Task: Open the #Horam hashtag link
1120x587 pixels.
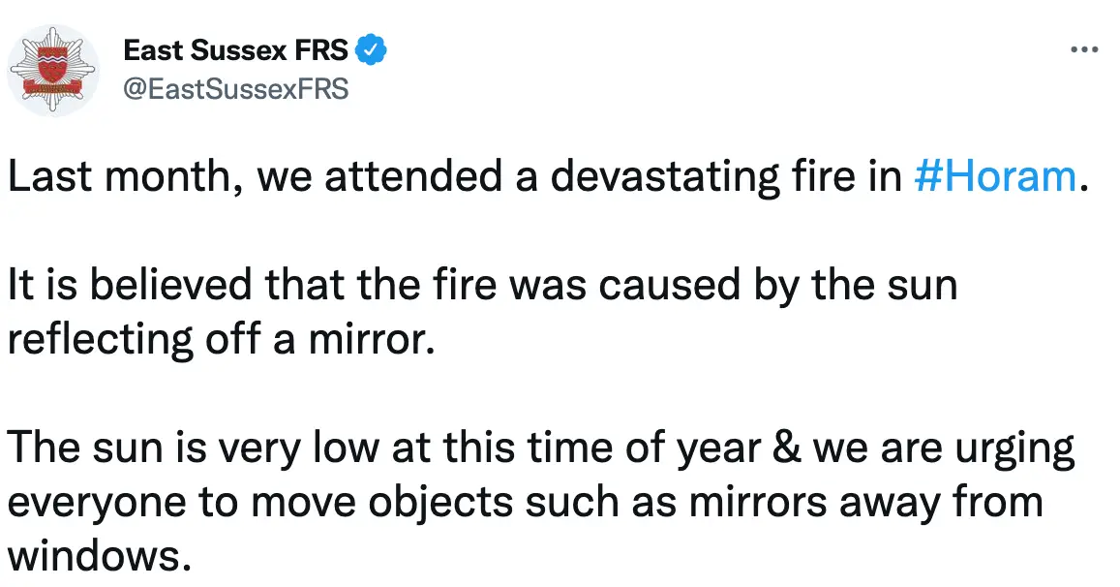Action: [x=994, y=179]
